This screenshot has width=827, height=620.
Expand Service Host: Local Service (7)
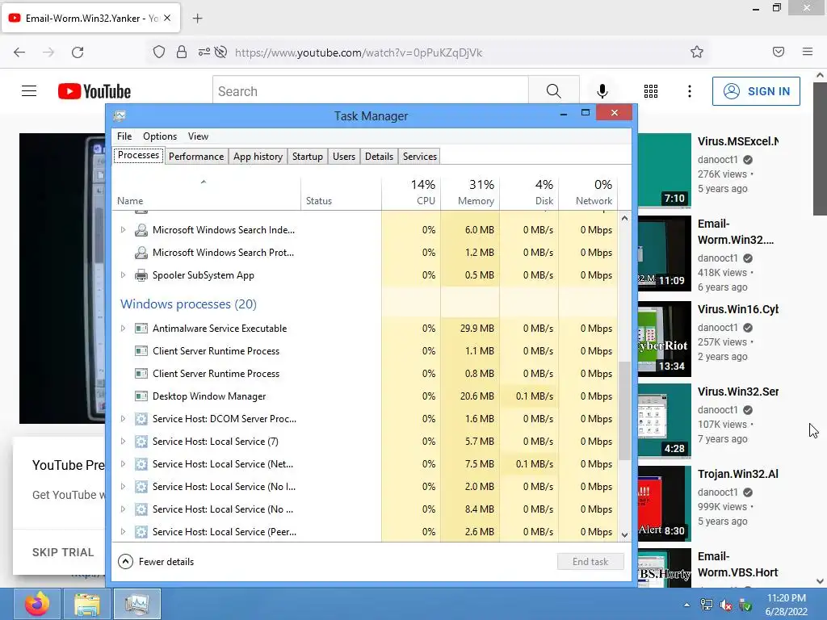click(x=123, y=442)
